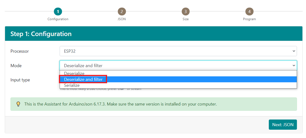Click the Processor label
This screenshot has width=306, height=138.
(x=20, y=51)
